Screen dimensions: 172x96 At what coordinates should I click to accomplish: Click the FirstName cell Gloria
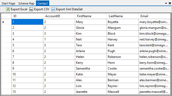(91, 28)
